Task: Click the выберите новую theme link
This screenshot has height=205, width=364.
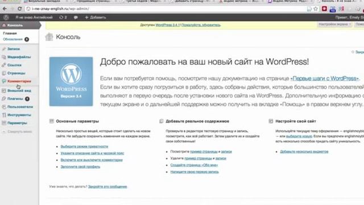Action: tap(299, 136)
